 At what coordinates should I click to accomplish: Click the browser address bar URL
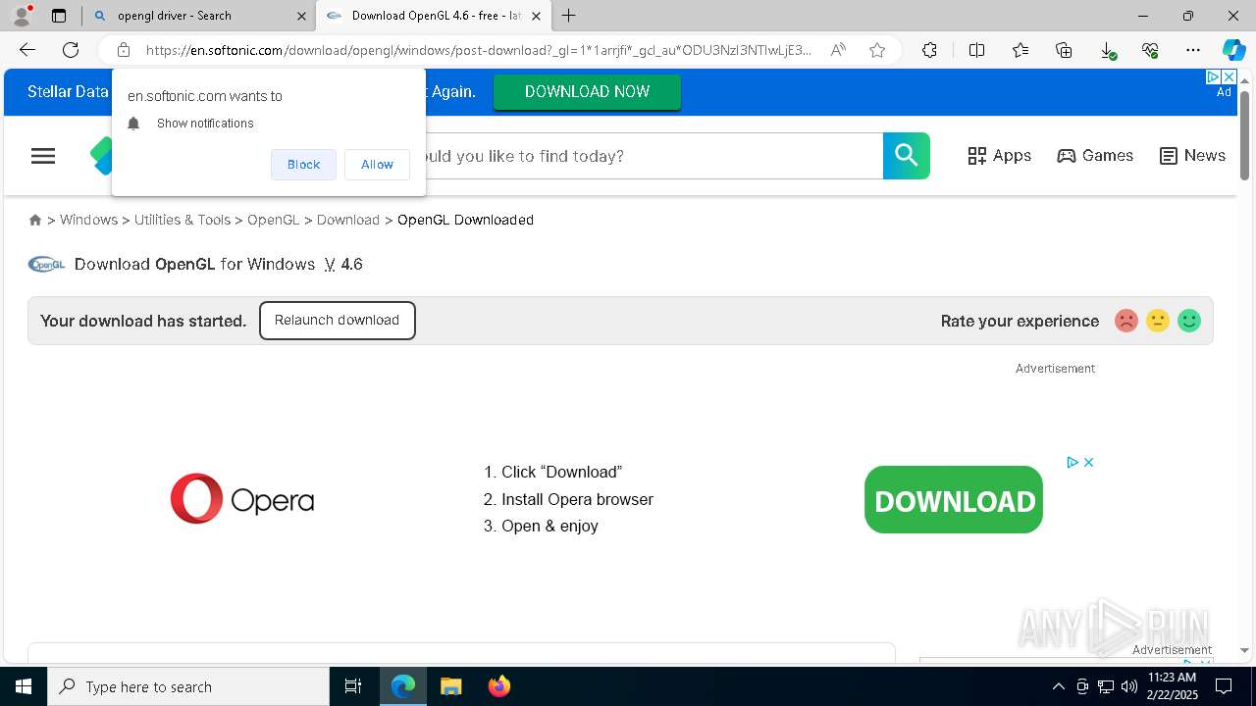[x=479, y=50]
